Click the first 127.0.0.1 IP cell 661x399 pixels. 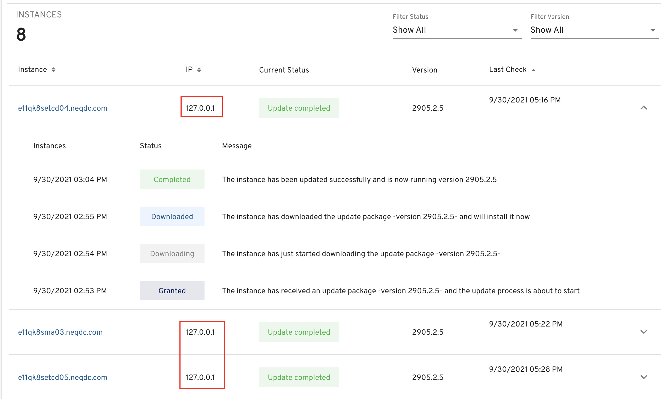tap(200, 108)
